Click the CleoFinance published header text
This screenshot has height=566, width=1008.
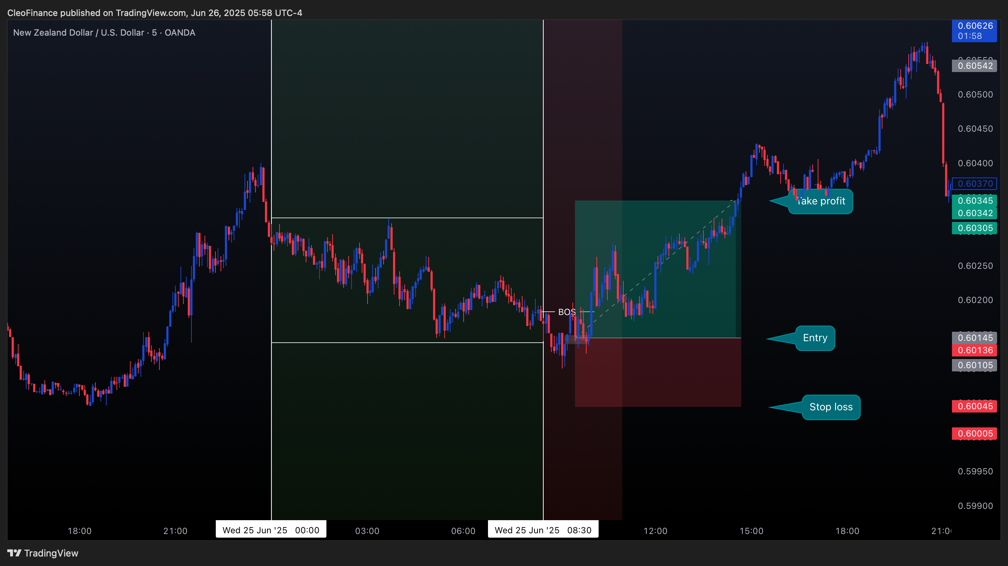pyautogui.click(x=155, y=13)
